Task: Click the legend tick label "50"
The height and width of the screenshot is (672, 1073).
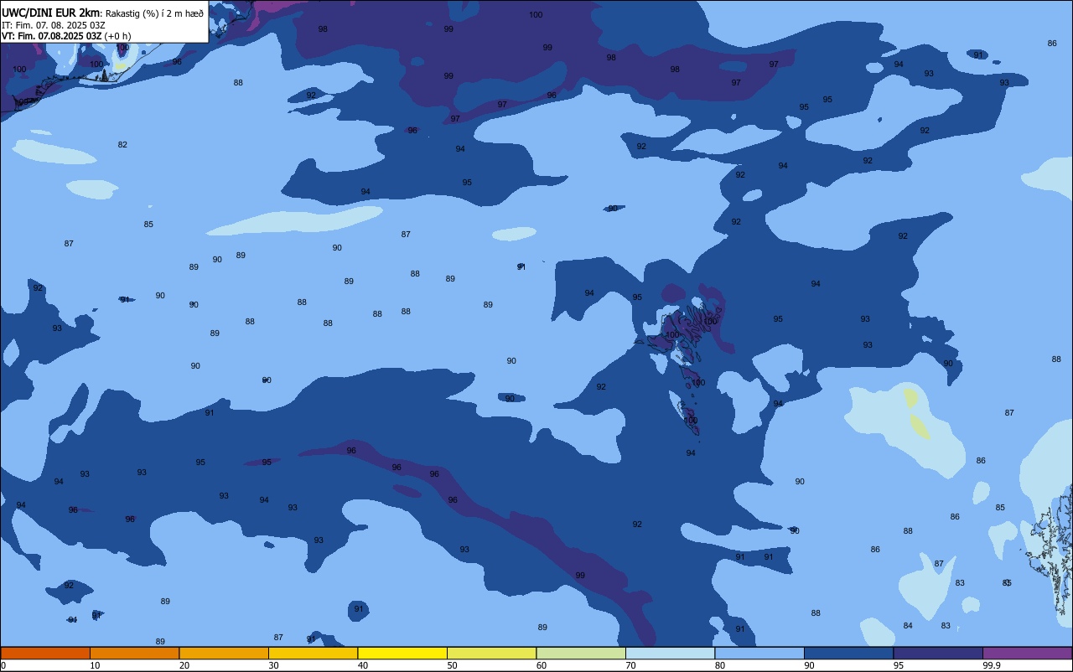Action: [x=452, y=665]
